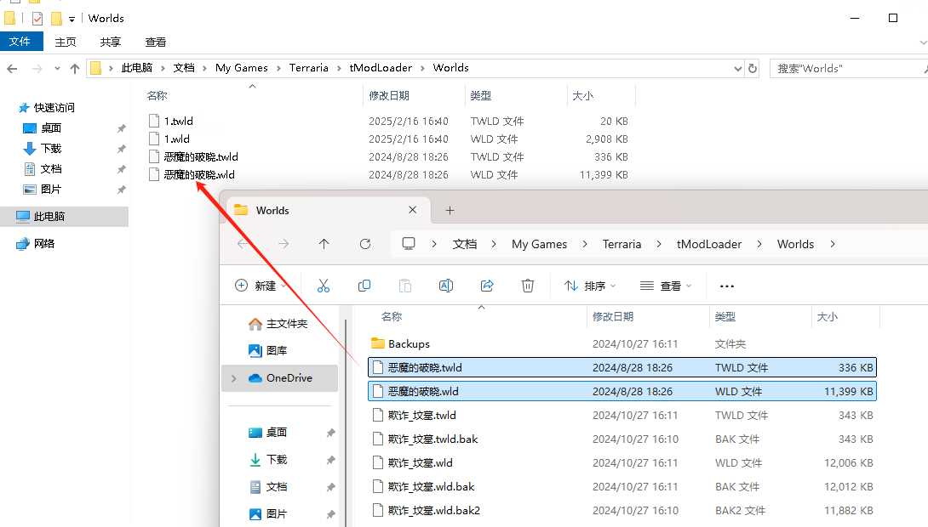Click the back arrow in the front window
The image size is (928, 527).
click(243, 244)
